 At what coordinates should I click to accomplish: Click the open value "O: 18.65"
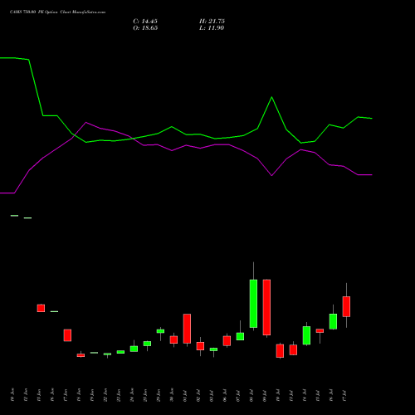(x=145, y=28)
